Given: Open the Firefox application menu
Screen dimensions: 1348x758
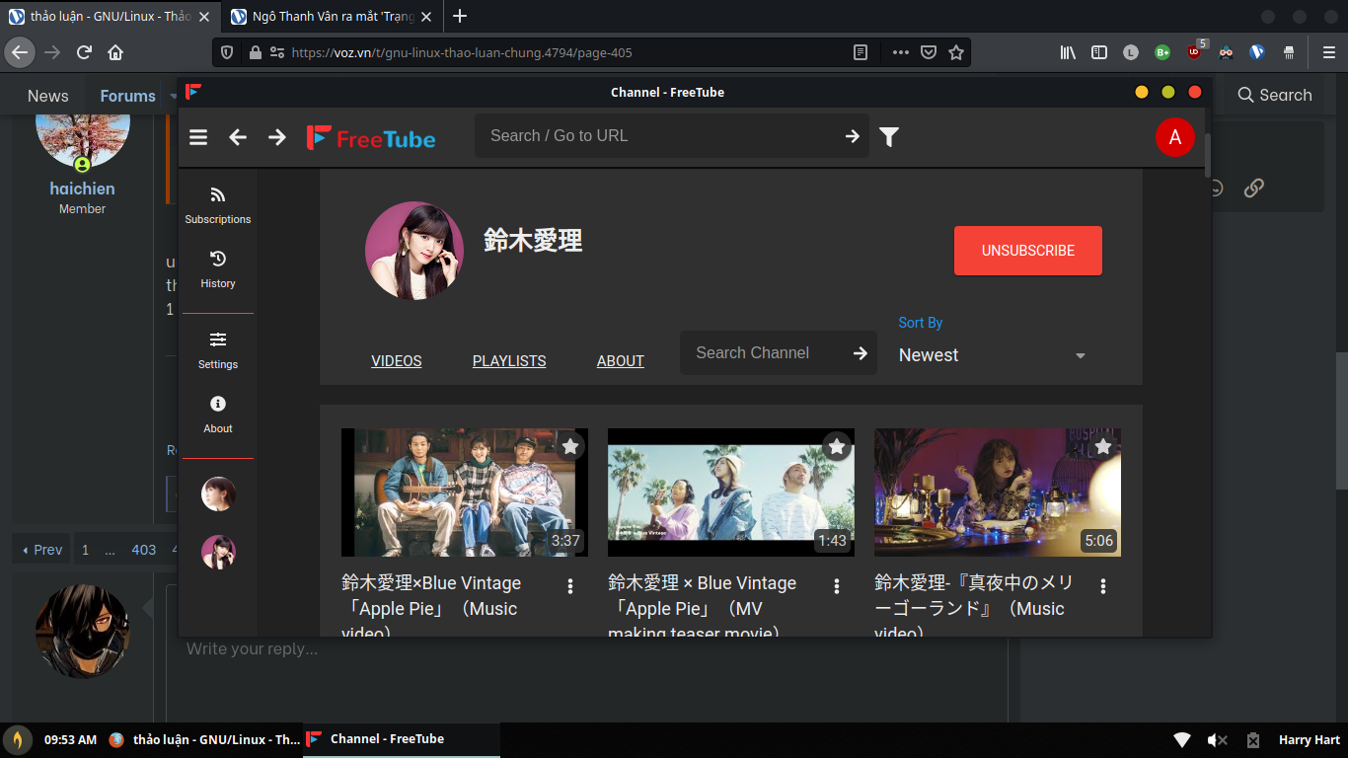Looking at the screenshot, I should click(1328, 52).
